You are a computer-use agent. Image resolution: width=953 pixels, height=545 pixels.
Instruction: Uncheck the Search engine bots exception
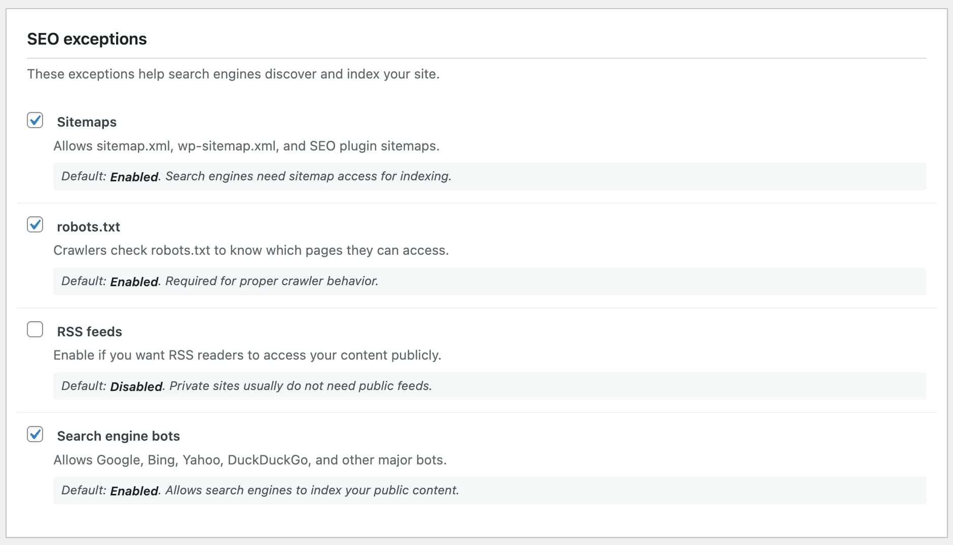tap(35, 434)
